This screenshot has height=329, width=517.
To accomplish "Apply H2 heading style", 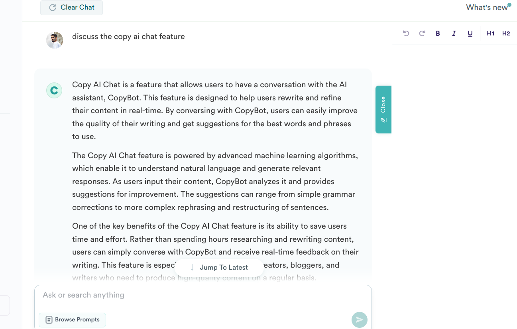I will coord(506,33).
